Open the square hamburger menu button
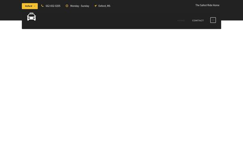Image resolution: width=243 pixels, height=162 pixels. 213,20
